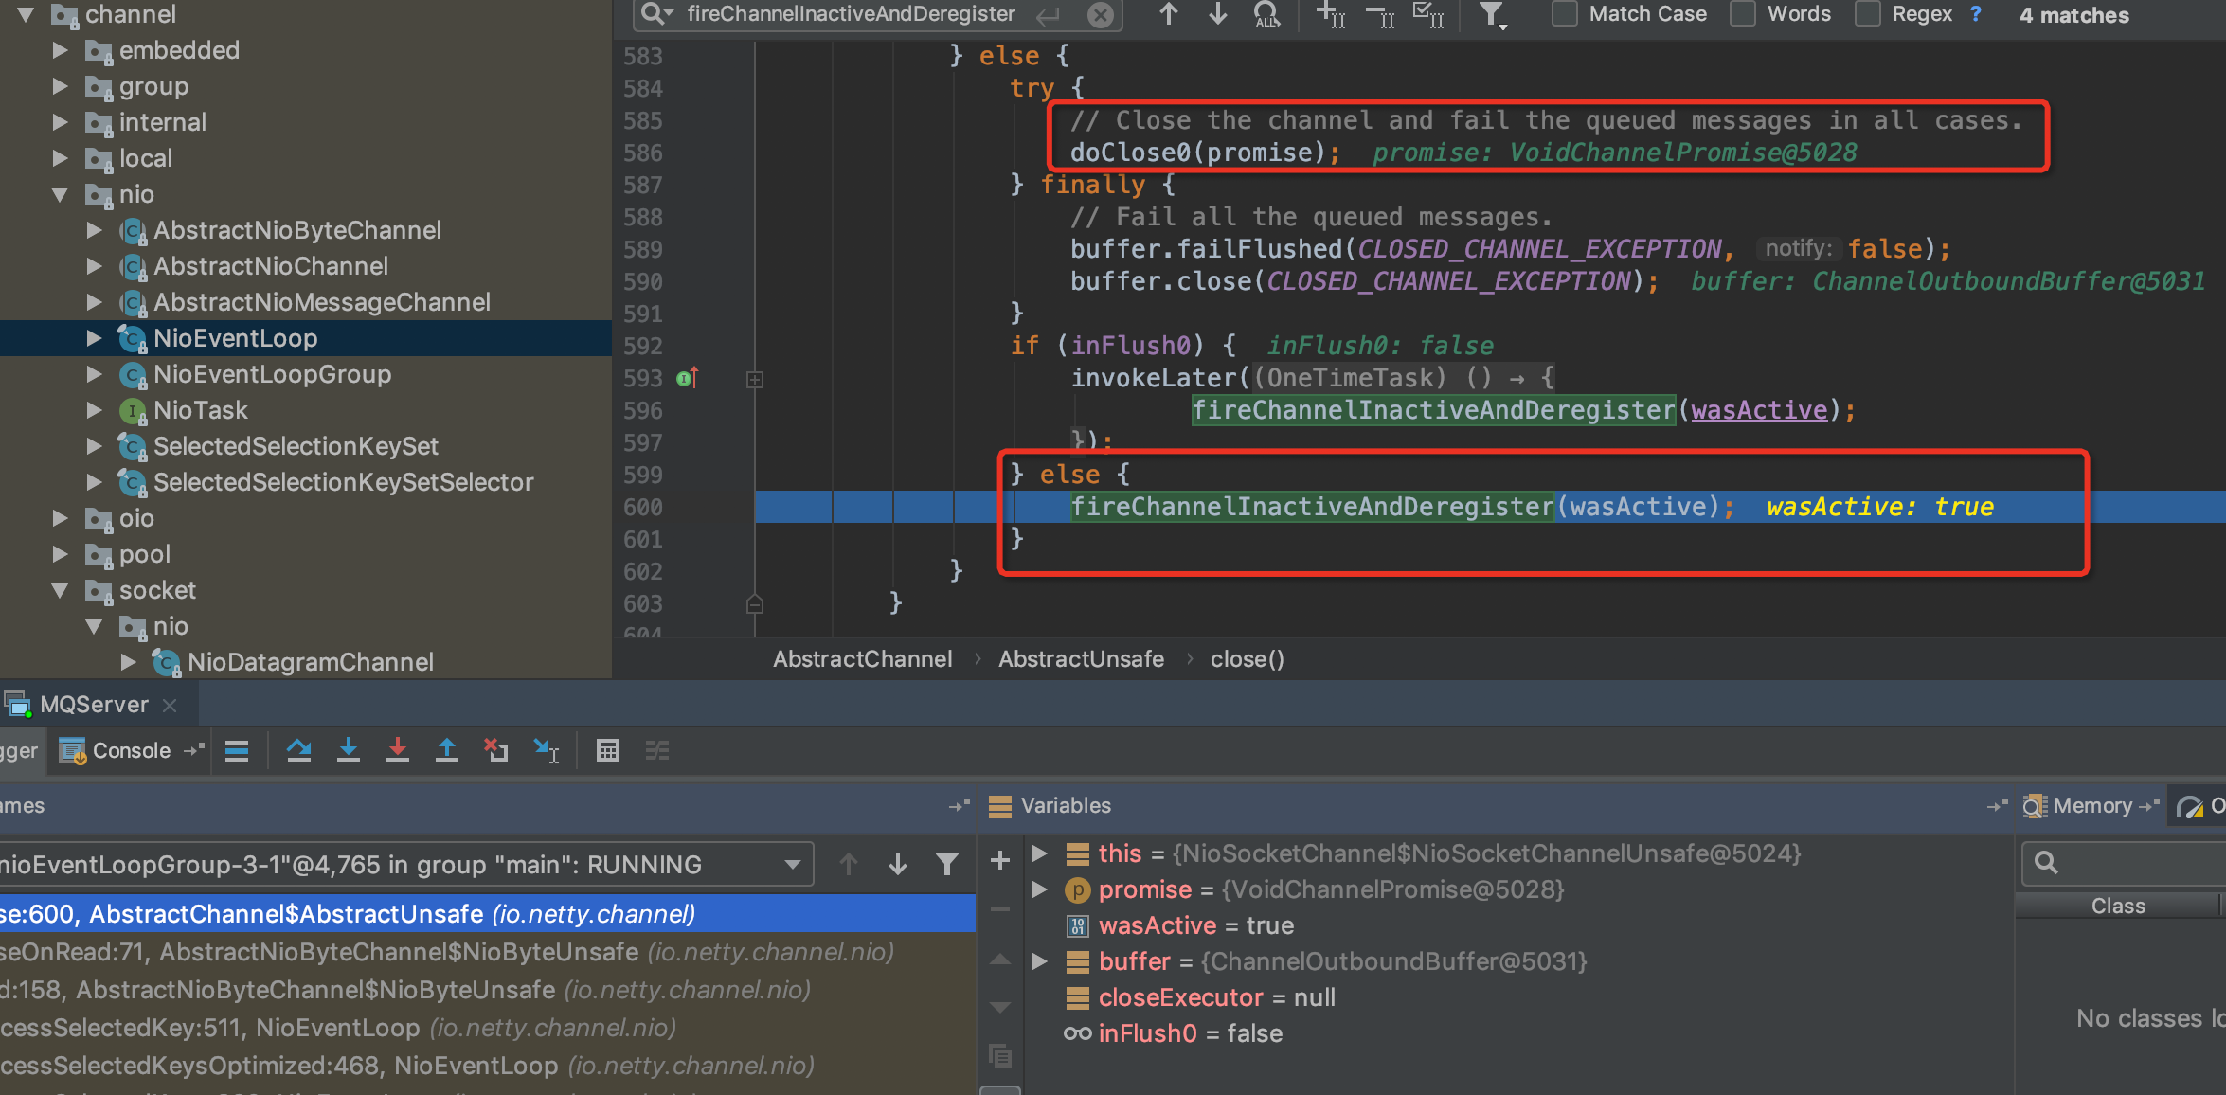Open the Evaluate Expression calculator icon
This screenshot has height=1095, width=2226.
(x=607, y=750)
